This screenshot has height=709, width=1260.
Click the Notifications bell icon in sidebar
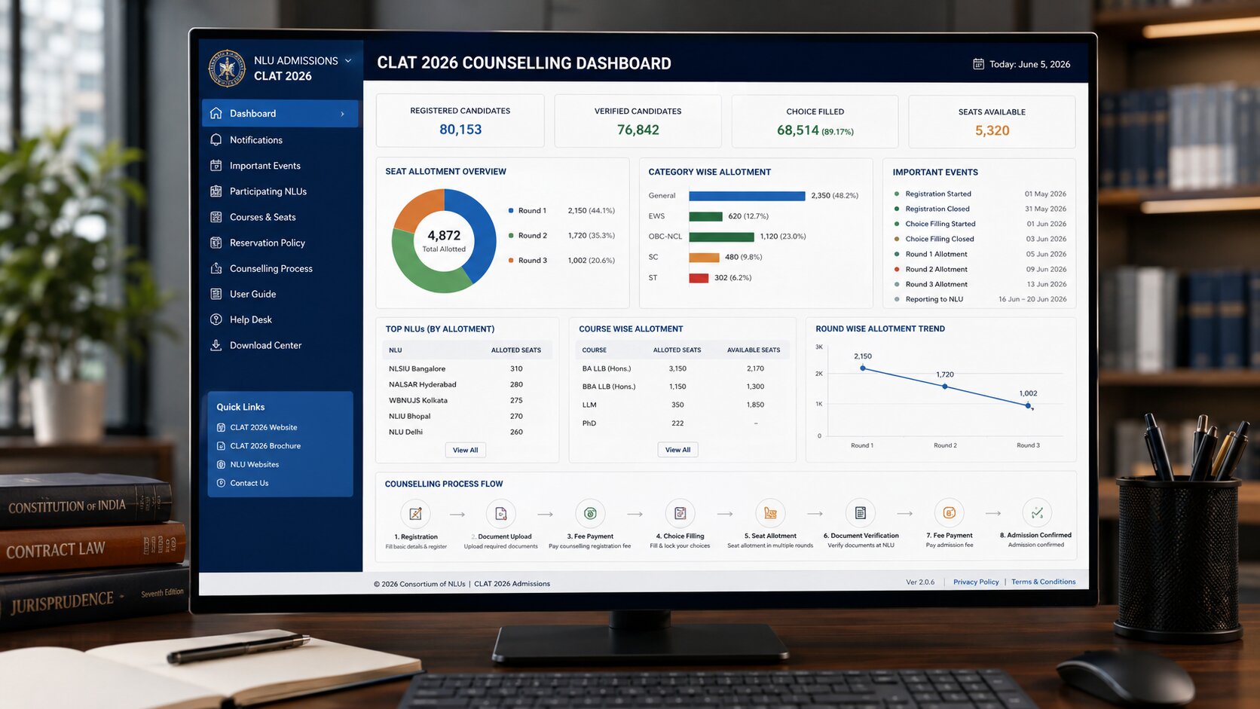click(216, 140)
